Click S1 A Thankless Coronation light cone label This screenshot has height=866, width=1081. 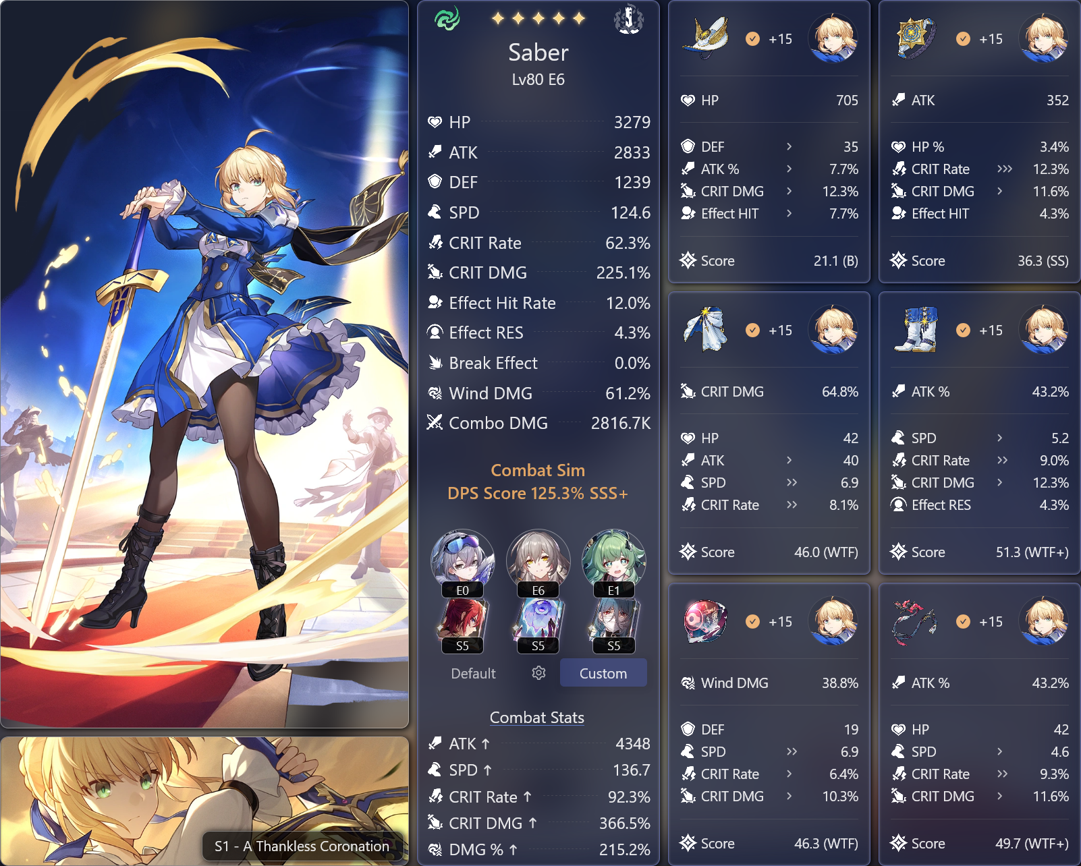[302, 846]
